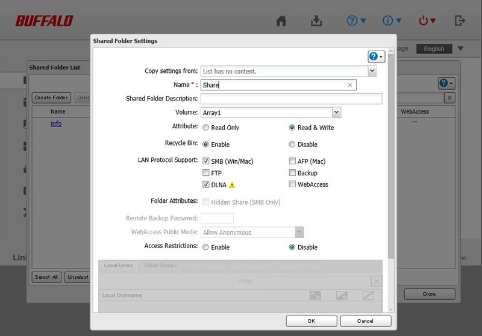
Task: Click OK in Shared Folder Settings
Action: click(311, 321)
